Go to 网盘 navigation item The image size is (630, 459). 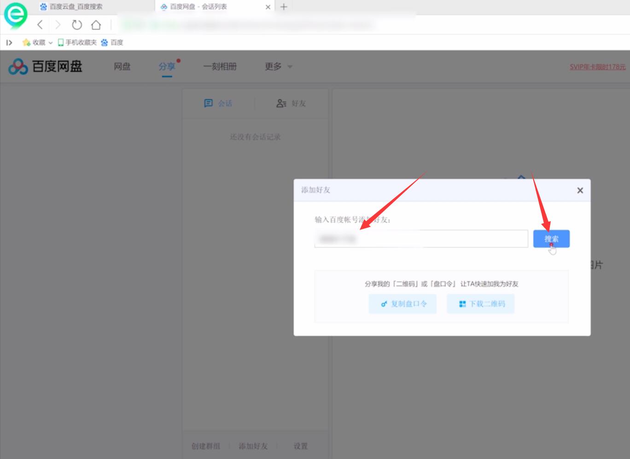tap(122, 67)
